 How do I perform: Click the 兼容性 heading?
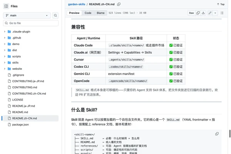[x=78, y=27]
